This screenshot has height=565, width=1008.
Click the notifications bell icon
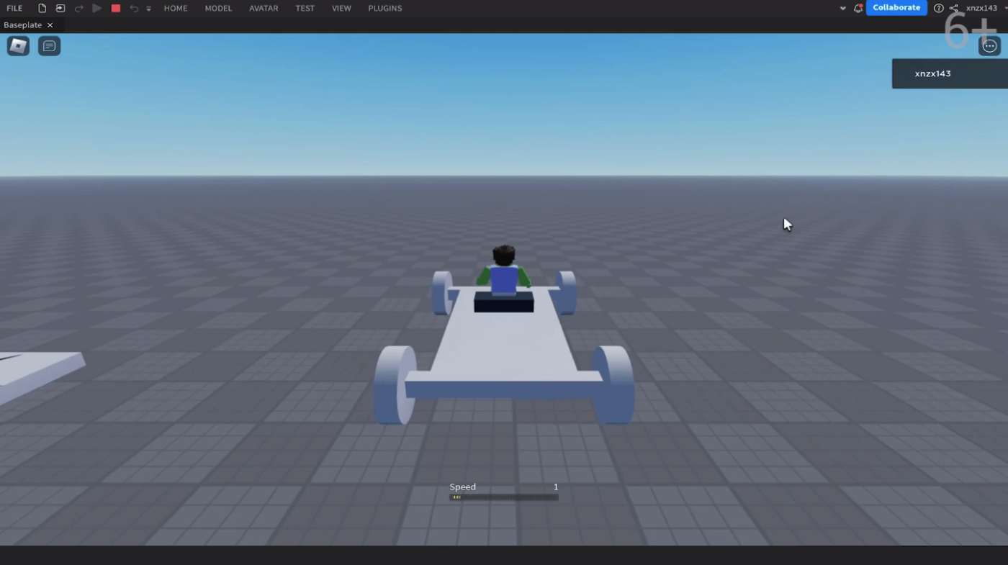tap(858, 9)
